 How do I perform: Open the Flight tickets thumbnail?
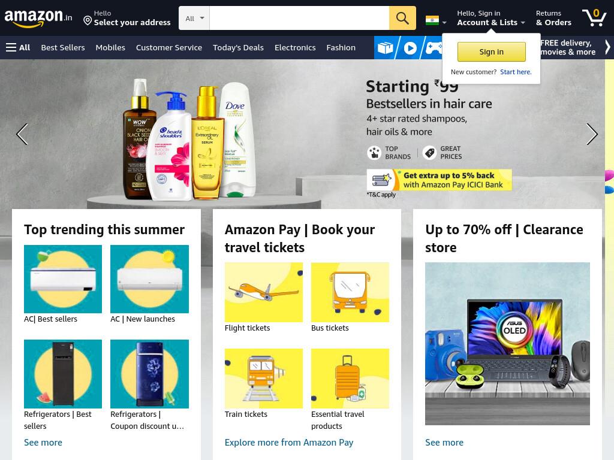[x=264, y=292]
